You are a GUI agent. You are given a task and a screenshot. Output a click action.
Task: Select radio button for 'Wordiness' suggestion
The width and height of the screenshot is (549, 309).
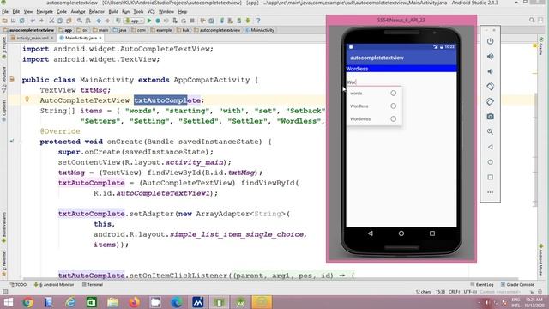[393, 118]
